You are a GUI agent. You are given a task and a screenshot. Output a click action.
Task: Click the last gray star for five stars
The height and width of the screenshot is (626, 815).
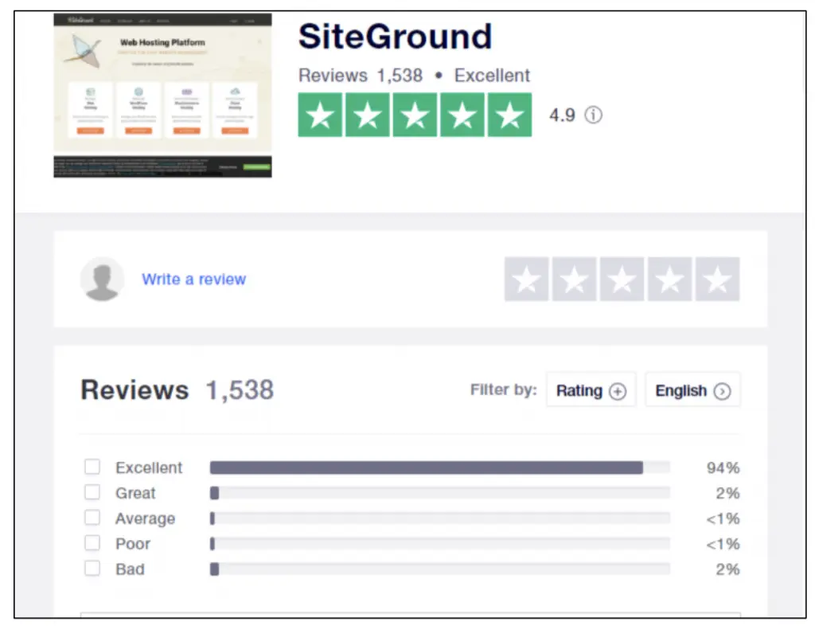[x=717, y=280]
